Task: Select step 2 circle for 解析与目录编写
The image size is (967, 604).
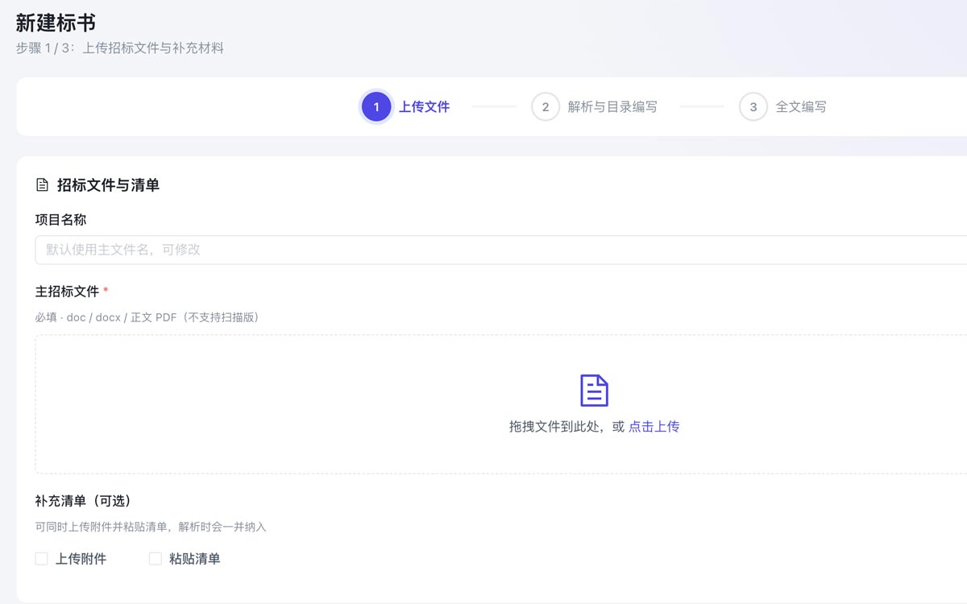Action: (546, 106)
